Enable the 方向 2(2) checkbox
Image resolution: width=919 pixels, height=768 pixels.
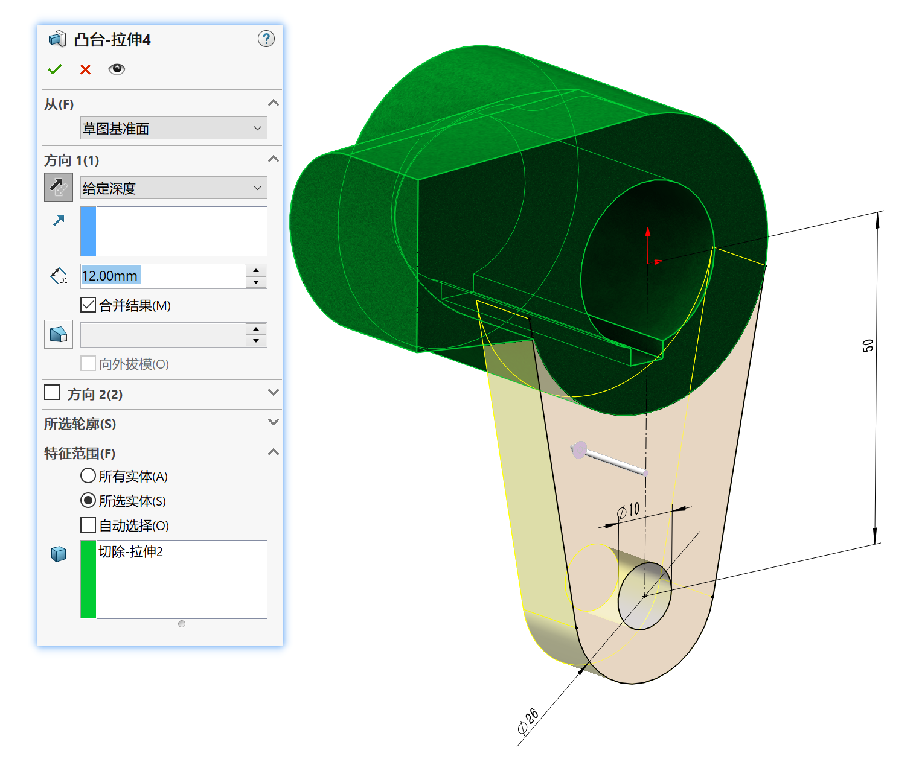click(52, 393)
